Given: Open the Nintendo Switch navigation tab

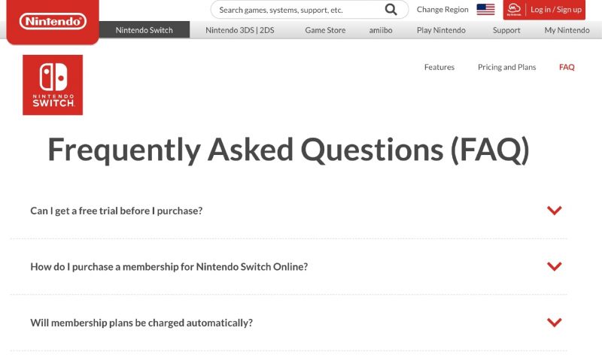Looking at the screenshot, I should tap(144, 30).
